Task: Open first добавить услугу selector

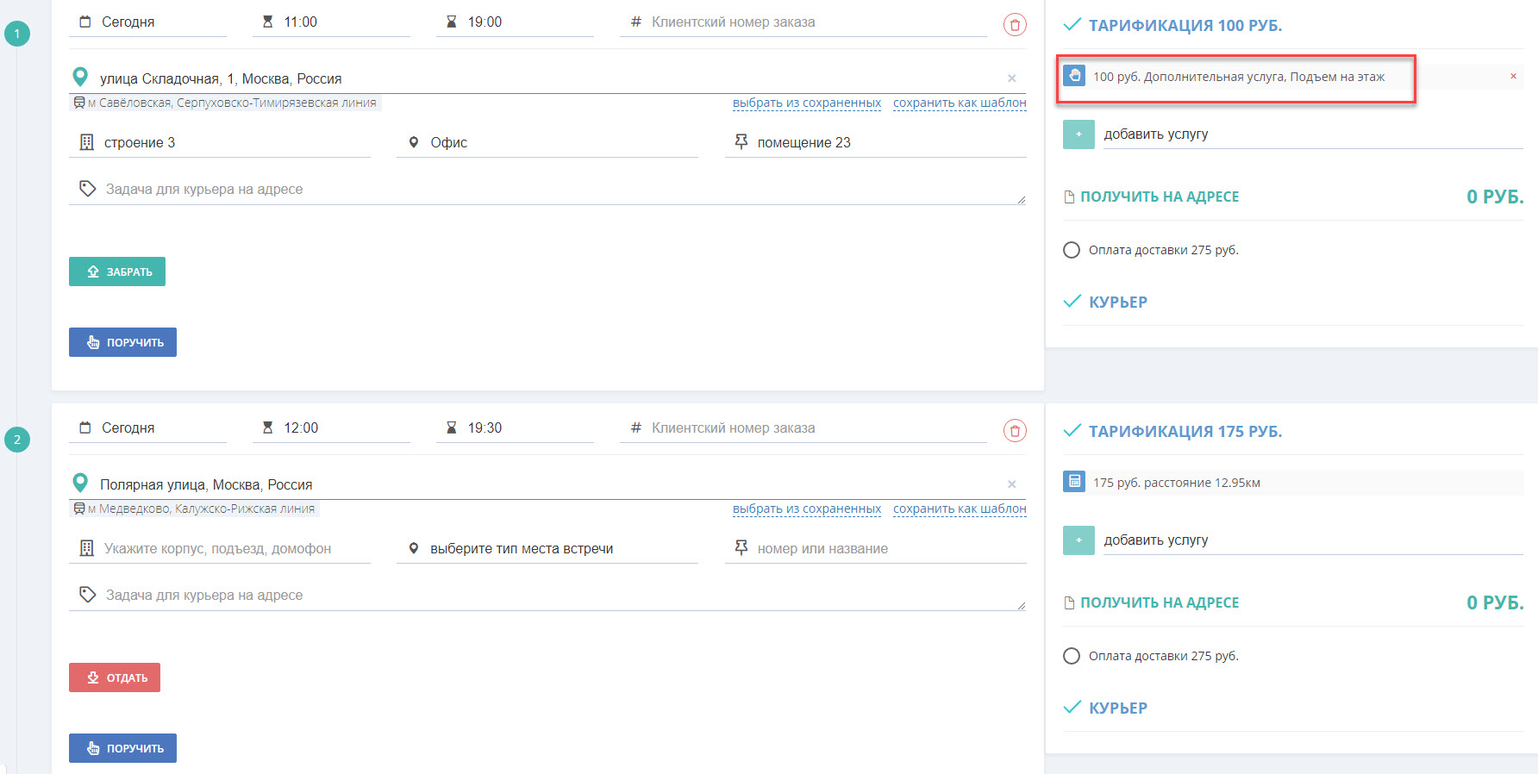Action: [1313, 134]
